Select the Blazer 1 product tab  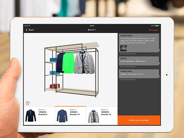point(71,115)
